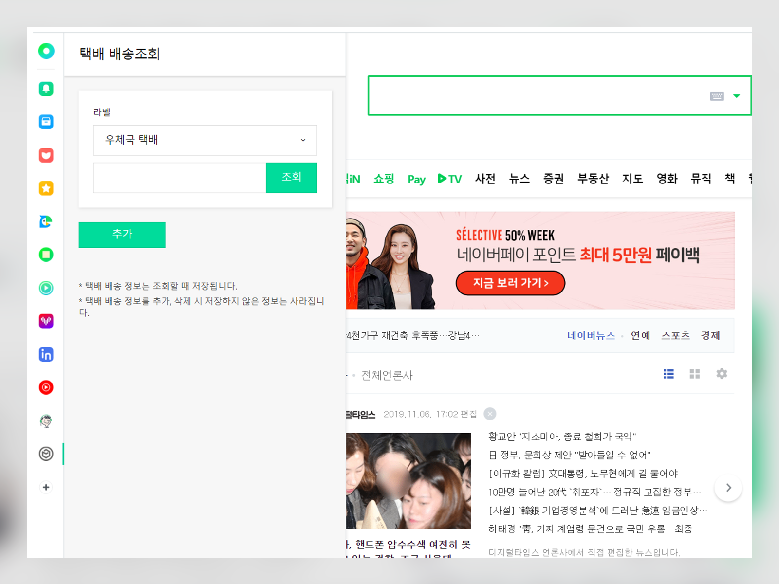Image resolution: width=779 pixels, height=584 pixels.
Task: Select the parcel tracking cube sidebar icon
Action: coord(46,454)
